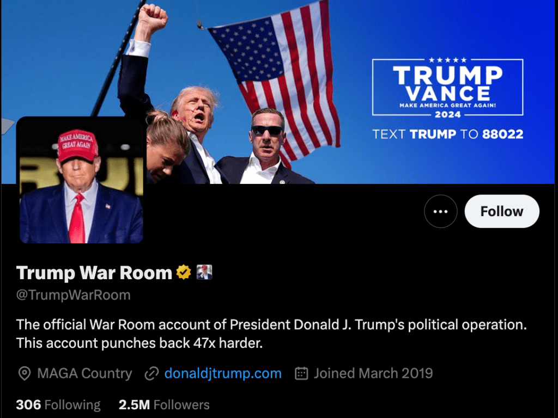The width and height of the screenshot is (558, 418).
Task: View the 2.5M Followers list
Action: [164, 404]
